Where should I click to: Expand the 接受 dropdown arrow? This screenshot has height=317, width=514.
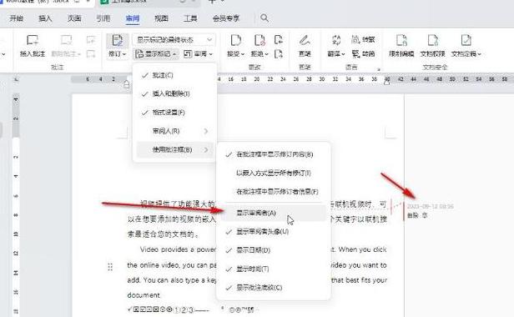coord(243,54)
